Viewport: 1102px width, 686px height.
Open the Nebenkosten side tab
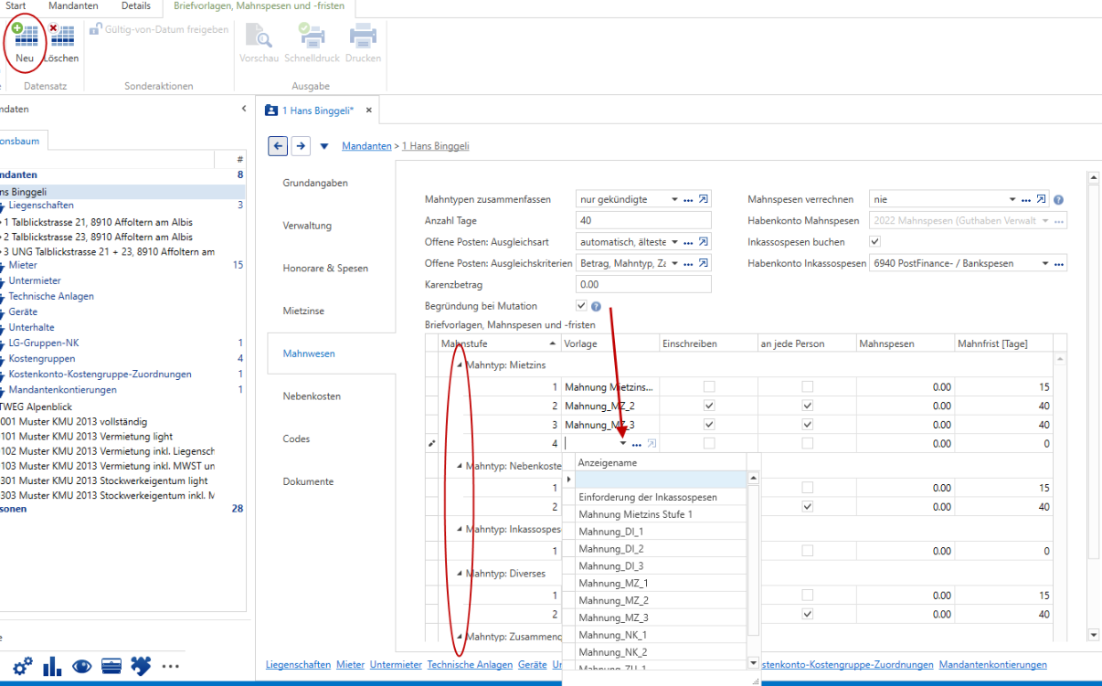coord(313,396)
